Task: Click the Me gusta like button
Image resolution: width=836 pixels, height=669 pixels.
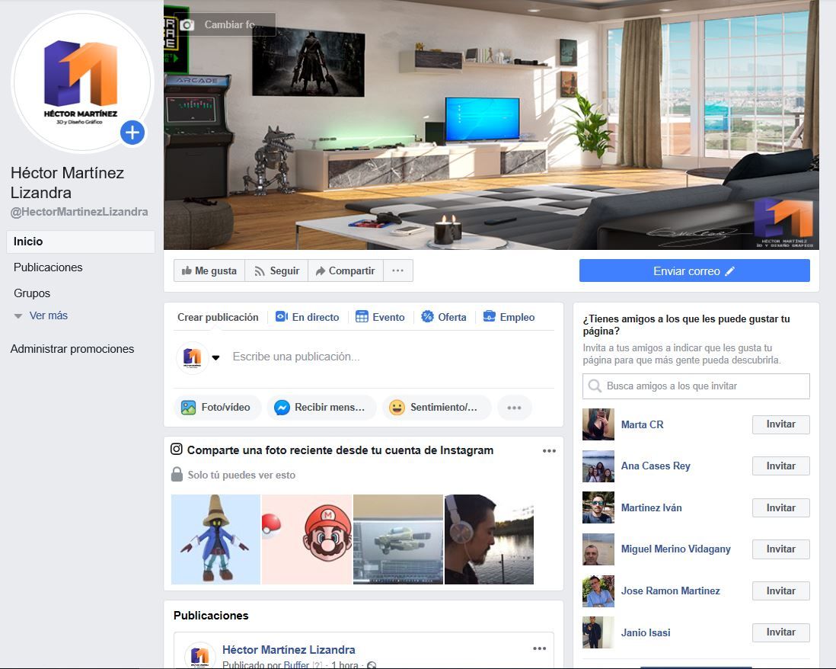Action: 209,270
